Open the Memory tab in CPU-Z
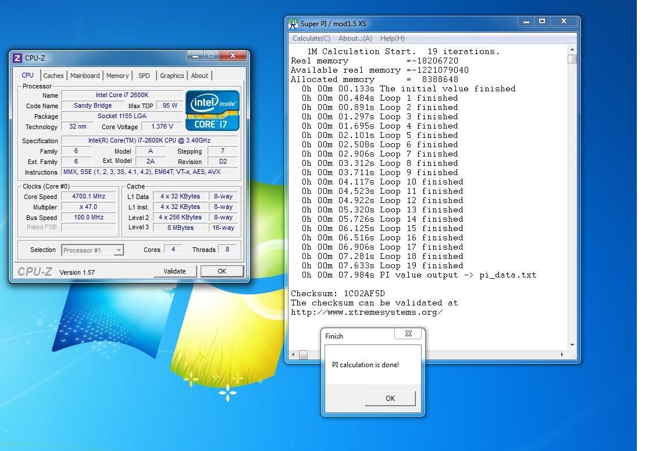 117,76
